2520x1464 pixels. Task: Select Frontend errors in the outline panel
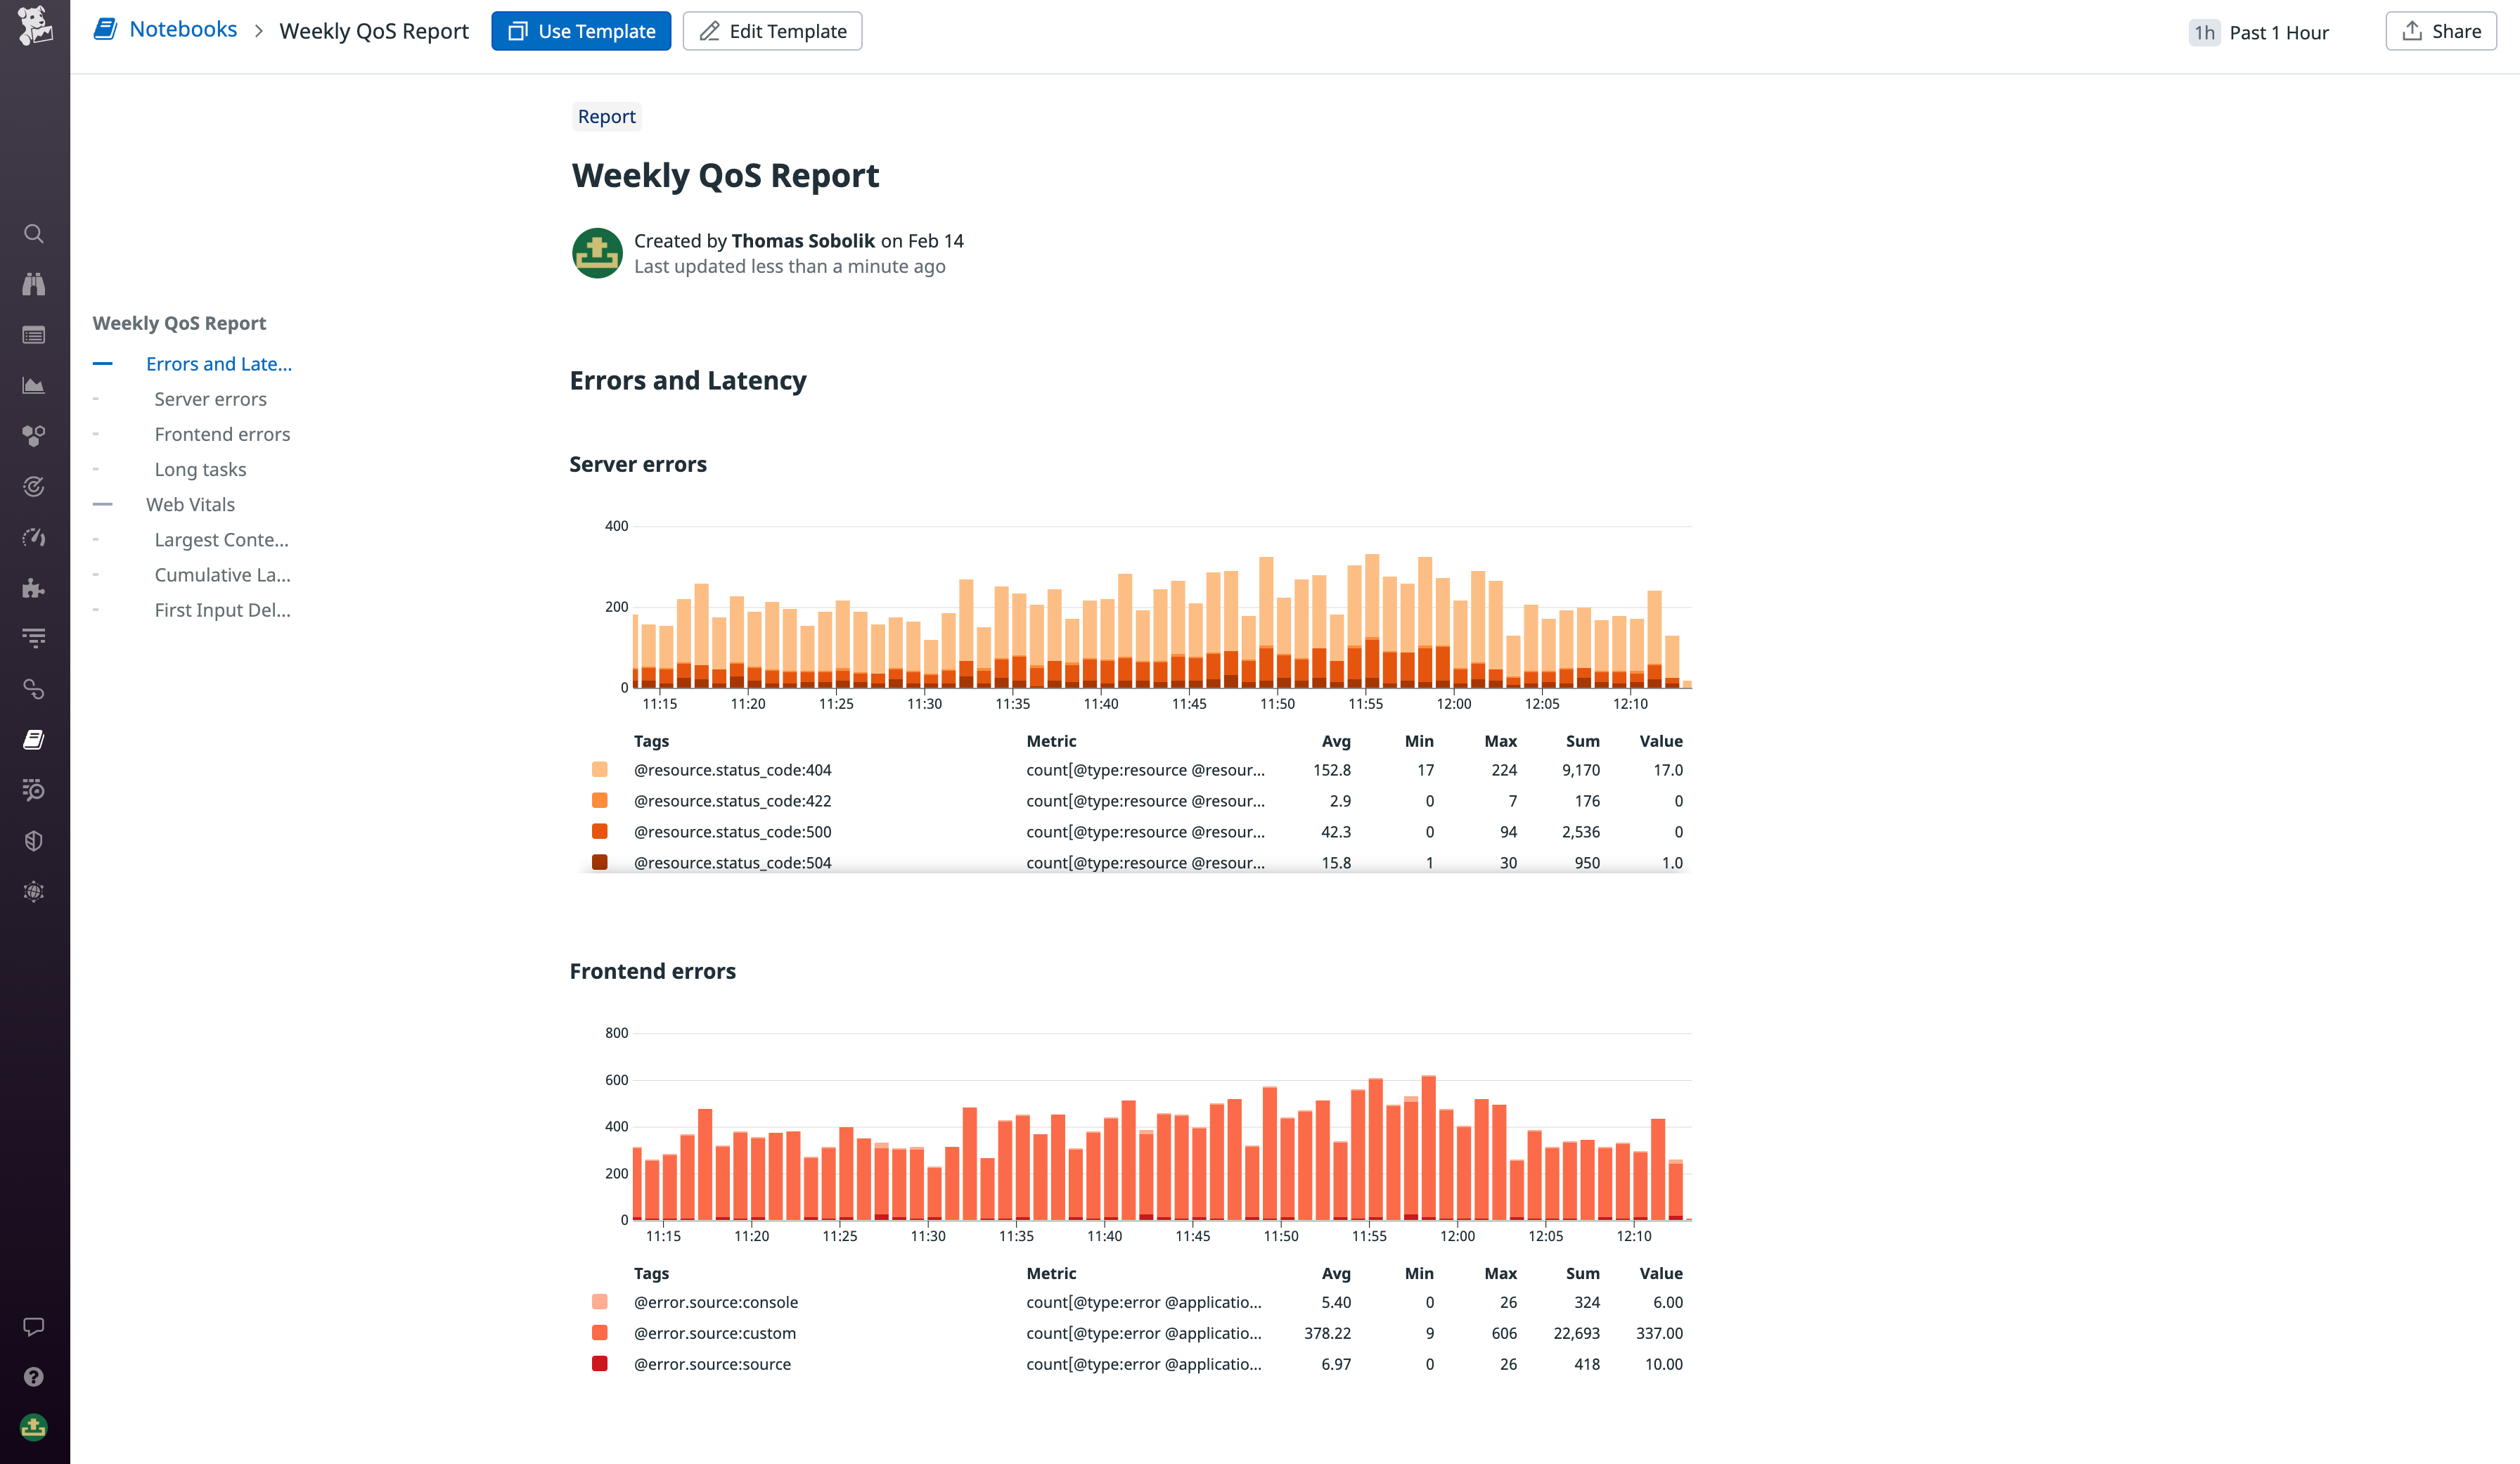pos(222,434)
